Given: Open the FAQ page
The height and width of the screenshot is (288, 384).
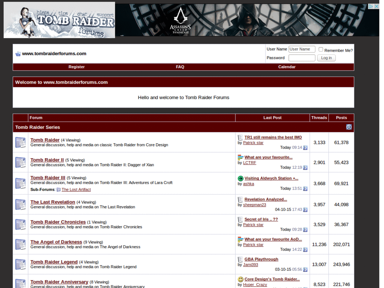Looking at the screenshot, I should pyautogui.click(x=180, y=67).
